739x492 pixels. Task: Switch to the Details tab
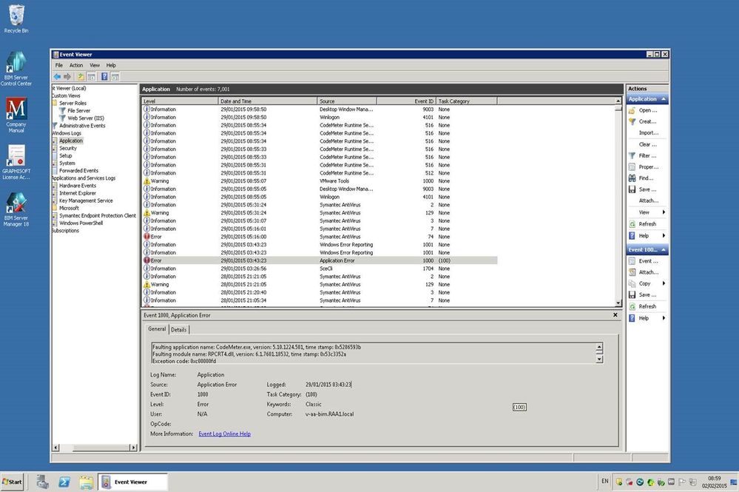[178, 330]
